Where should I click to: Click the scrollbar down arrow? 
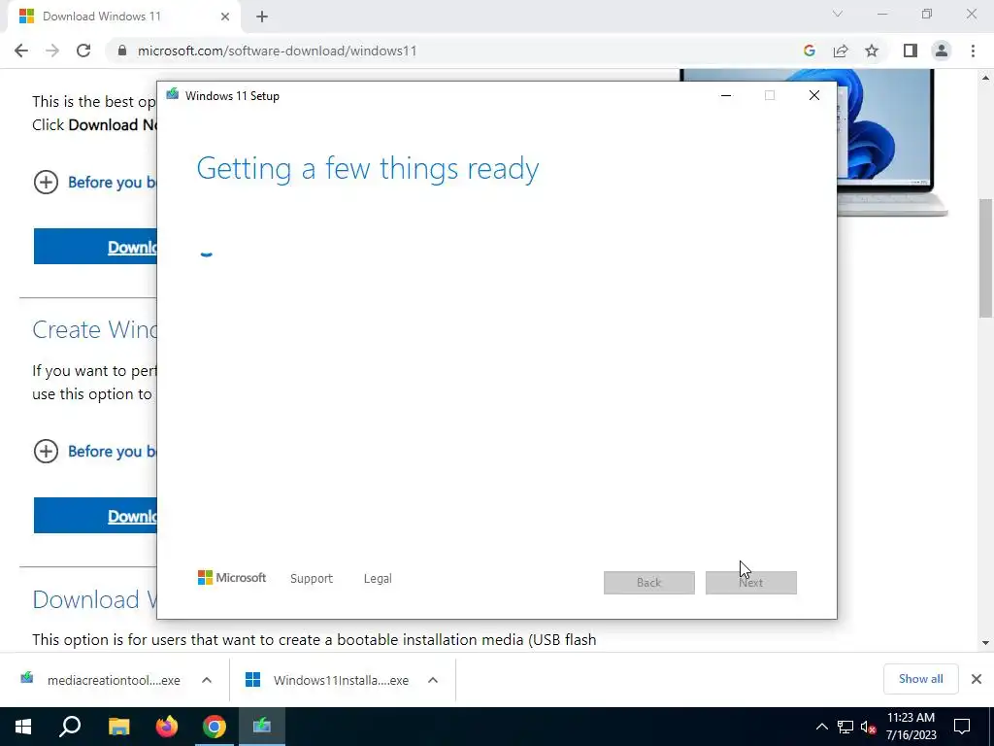tap(985, 643)
